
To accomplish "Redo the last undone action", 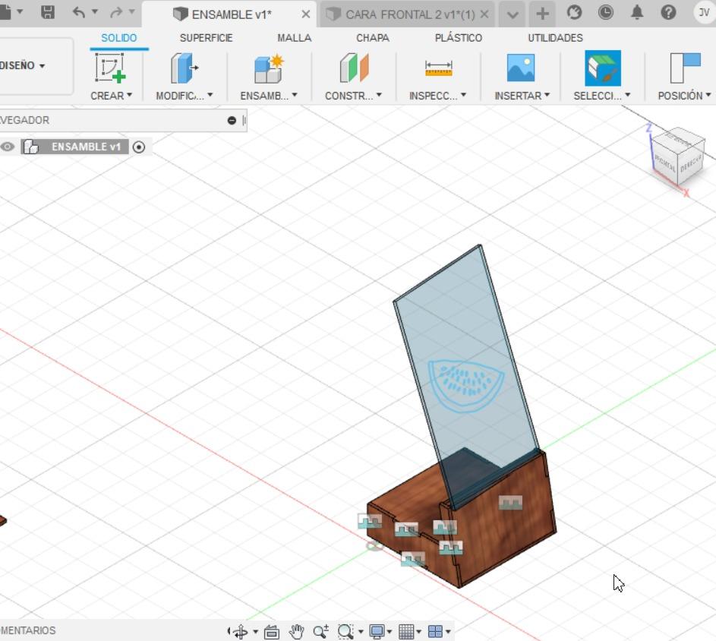I will (x=116, y=12).
